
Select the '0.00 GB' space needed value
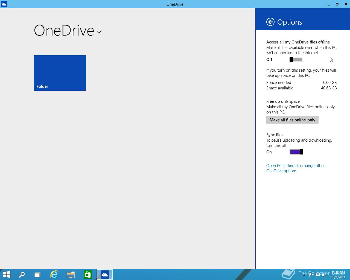click(330, 83)
